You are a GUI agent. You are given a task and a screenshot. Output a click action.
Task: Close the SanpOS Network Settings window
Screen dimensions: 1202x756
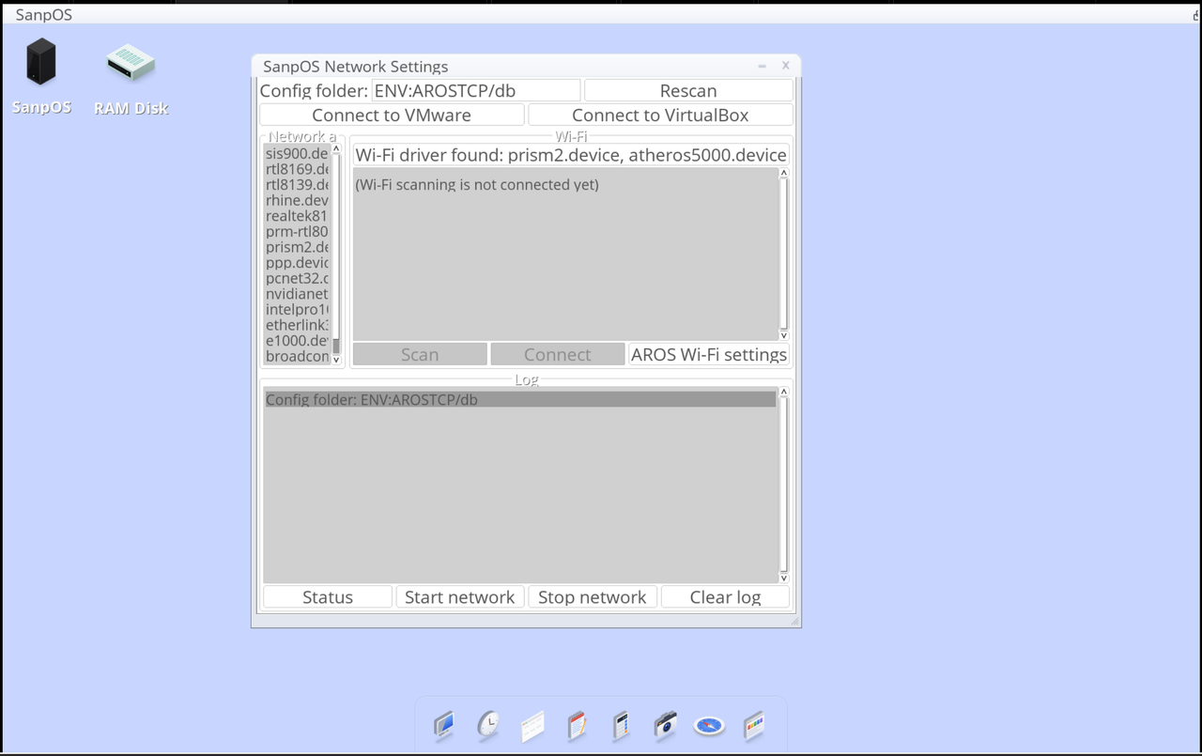[785, 66]
